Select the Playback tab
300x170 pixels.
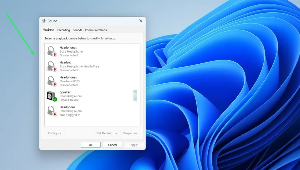[x=48, y=30]
